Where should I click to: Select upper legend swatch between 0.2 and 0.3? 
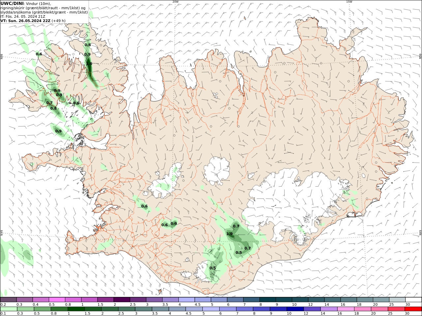[9, 300]
